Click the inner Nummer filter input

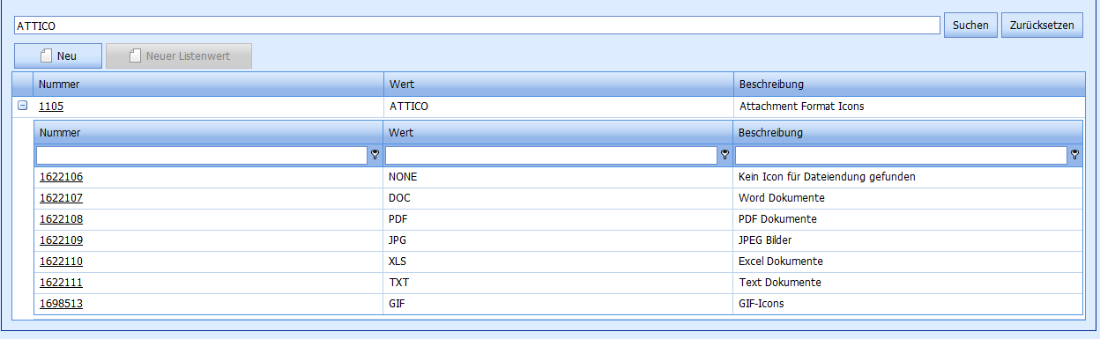tap(202, 155)
